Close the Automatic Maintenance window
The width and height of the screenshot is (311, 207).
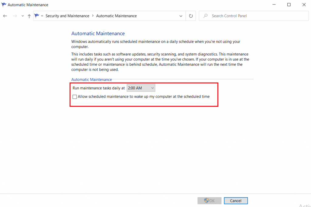click(x=304, y=5)
